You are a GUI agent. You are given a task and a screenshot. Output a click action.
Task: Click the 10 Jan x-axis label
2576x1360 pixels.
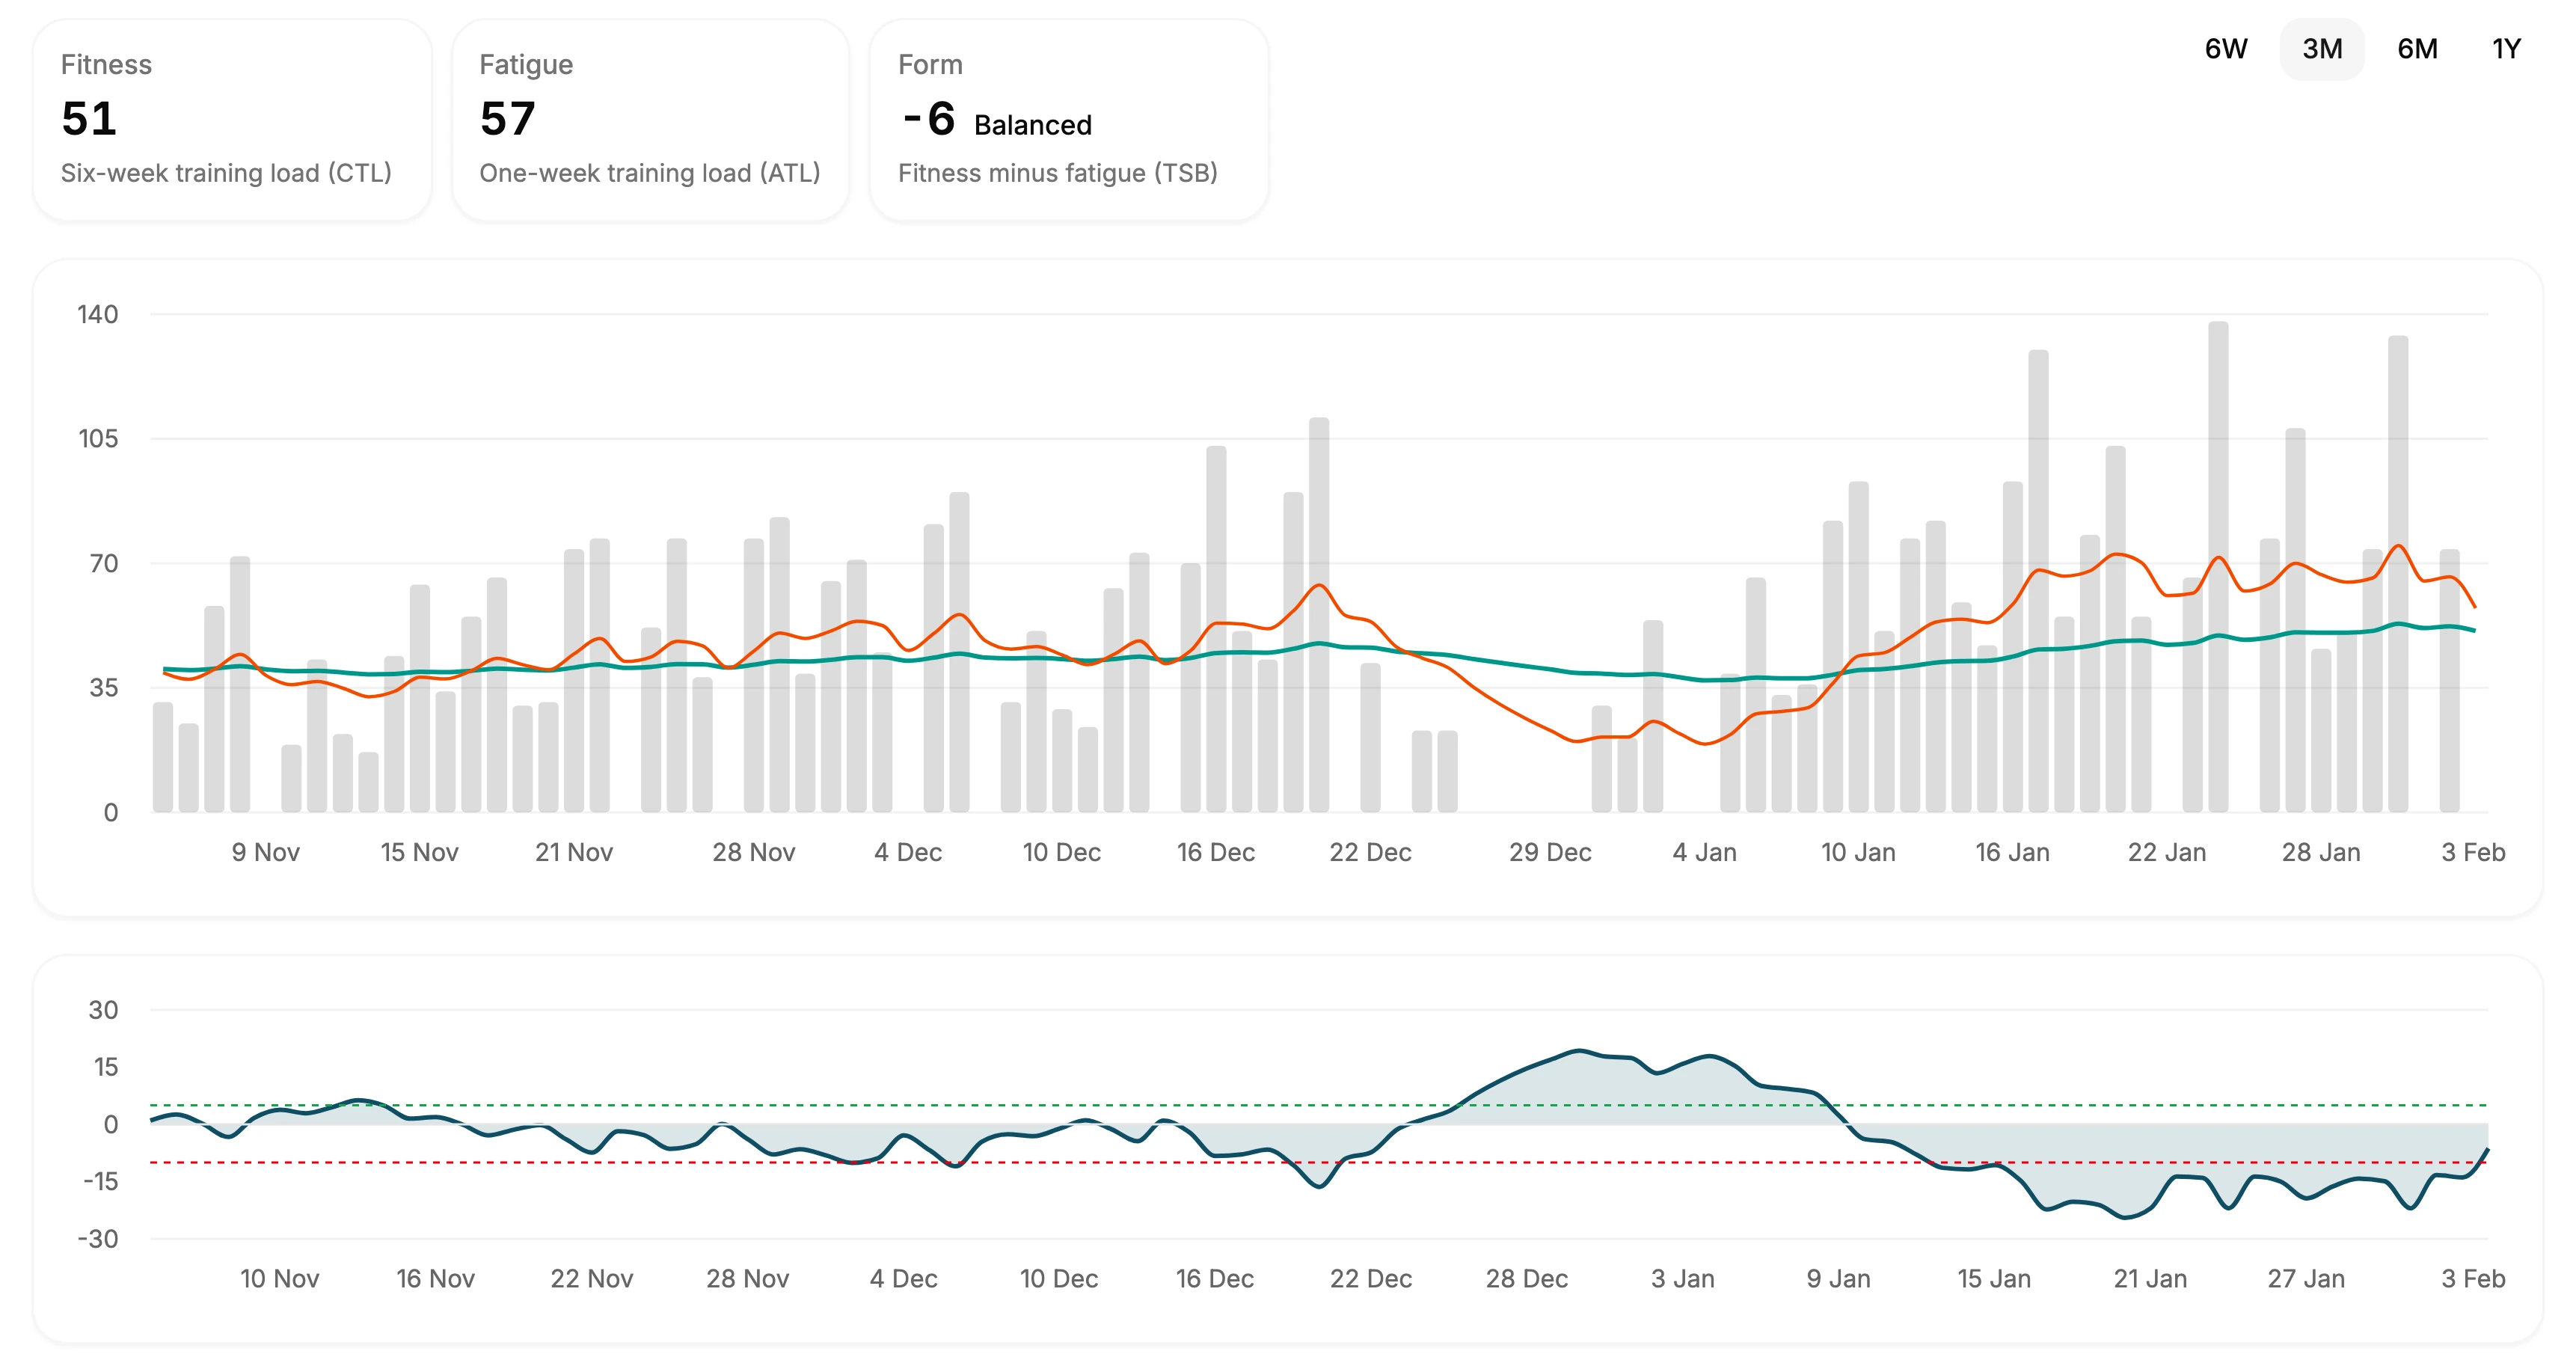click(x=1858, y=852)
